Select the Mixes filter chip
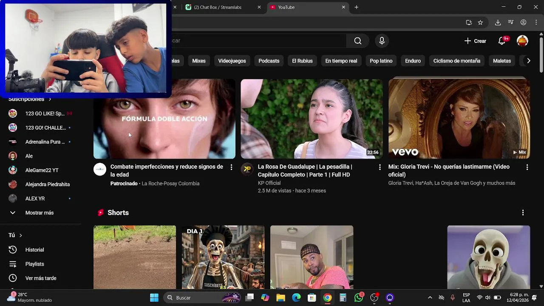The image size is (544, 306). click(x=199, y=61)
